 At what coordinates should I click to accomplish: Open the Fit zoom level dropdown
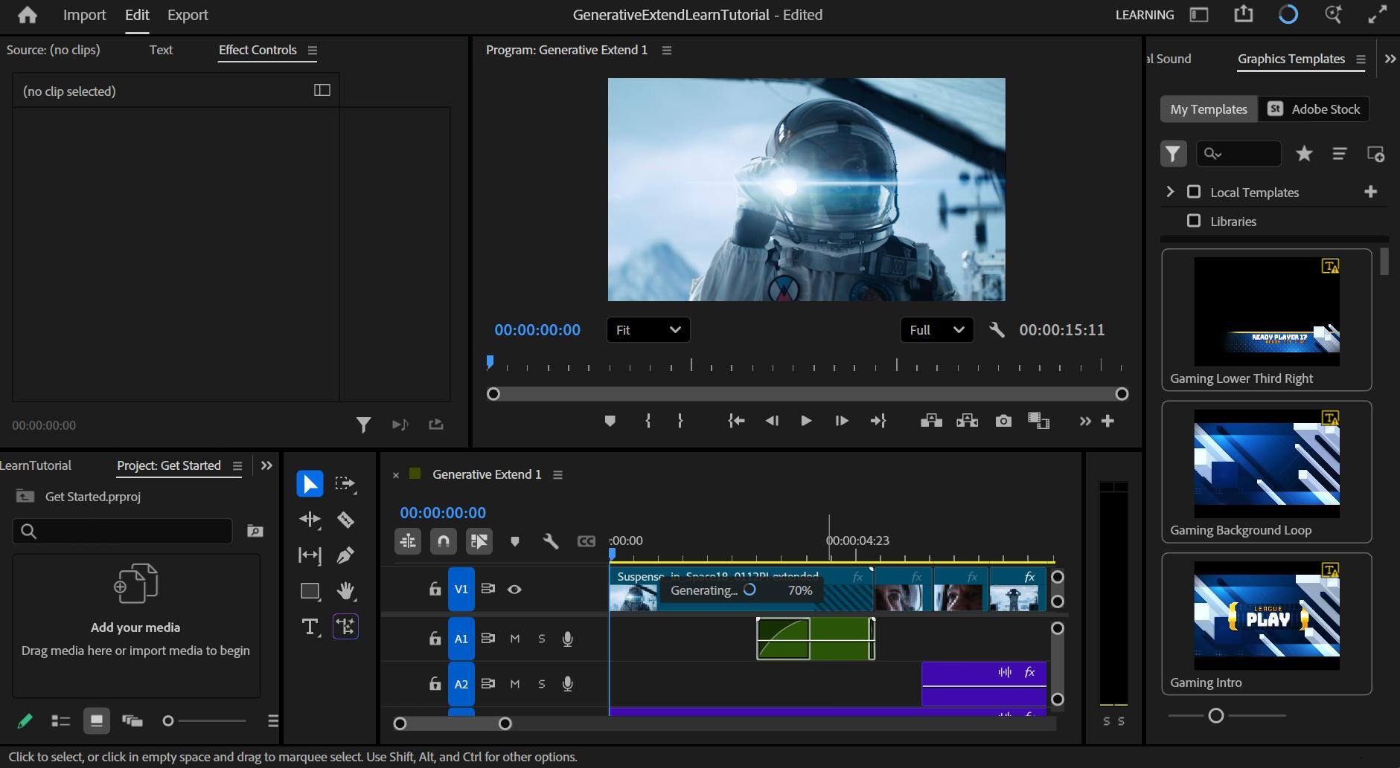(x=648, y=330)
